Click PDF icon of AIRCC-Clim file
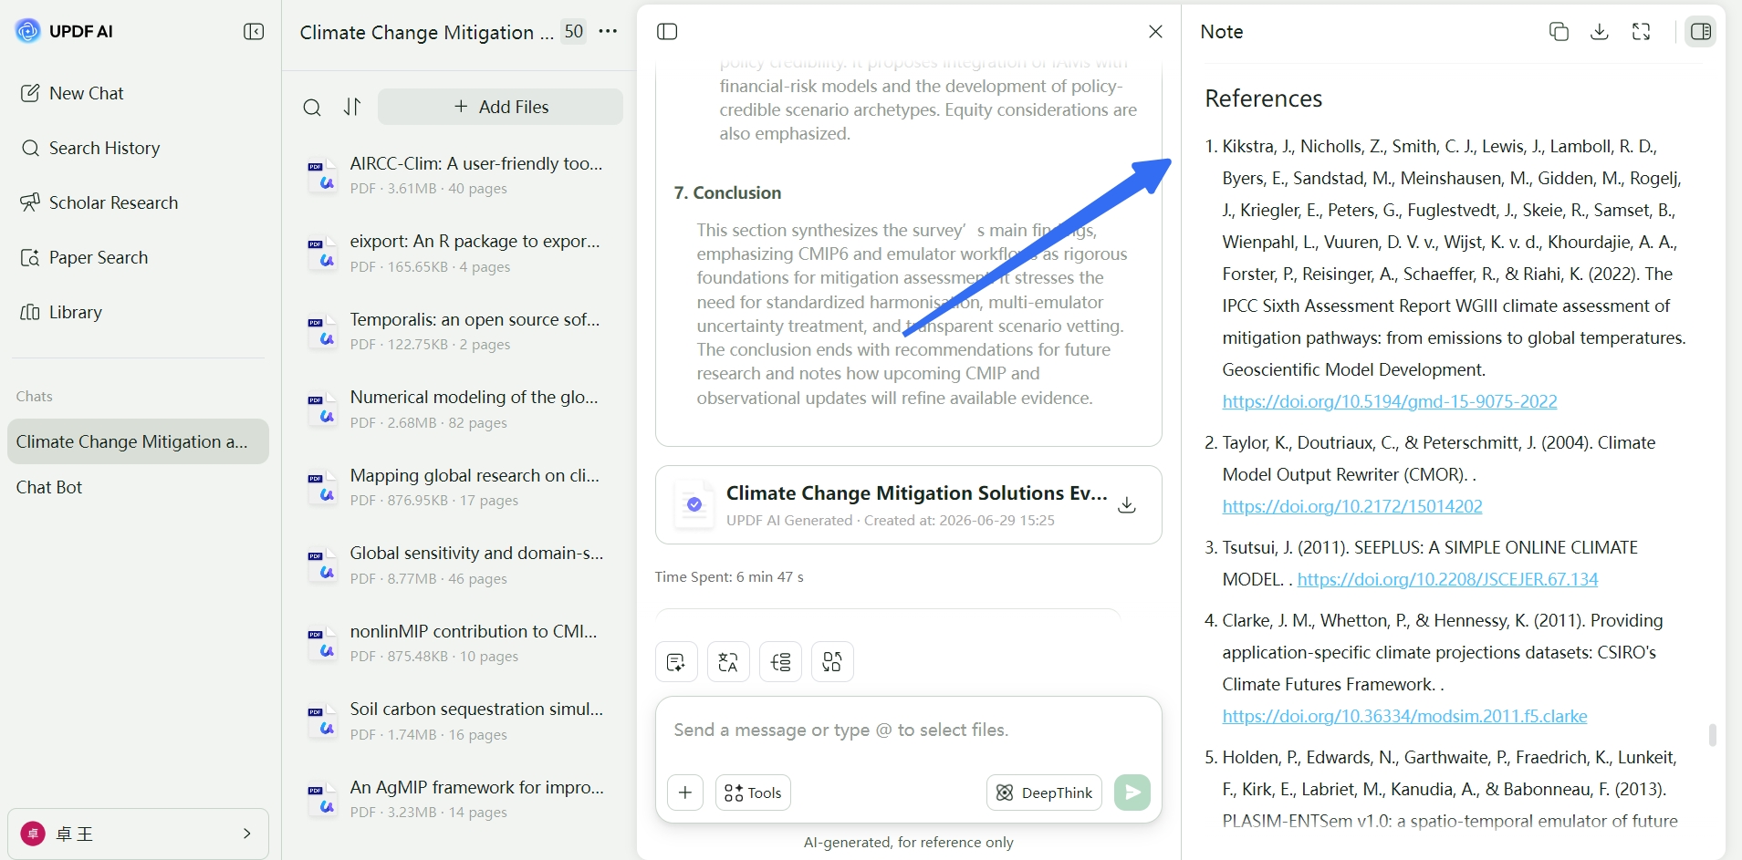Screen dimensions: 1742x860 coord(321,176)
